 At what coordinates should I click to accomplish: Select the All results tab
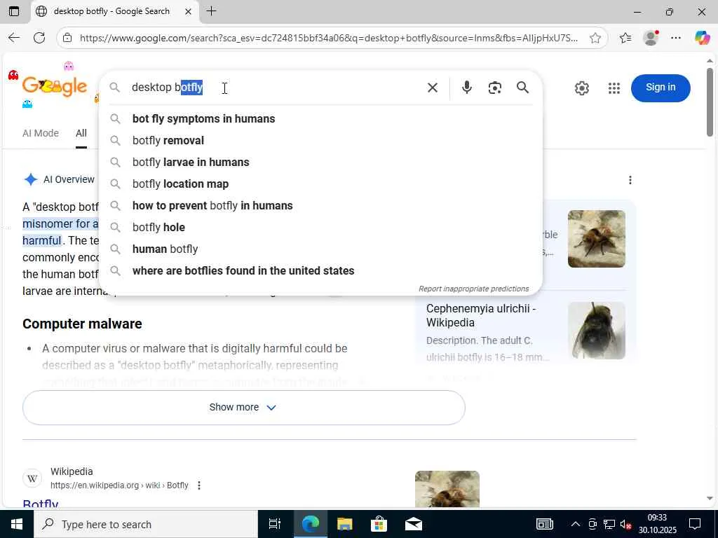pos(81,133)
